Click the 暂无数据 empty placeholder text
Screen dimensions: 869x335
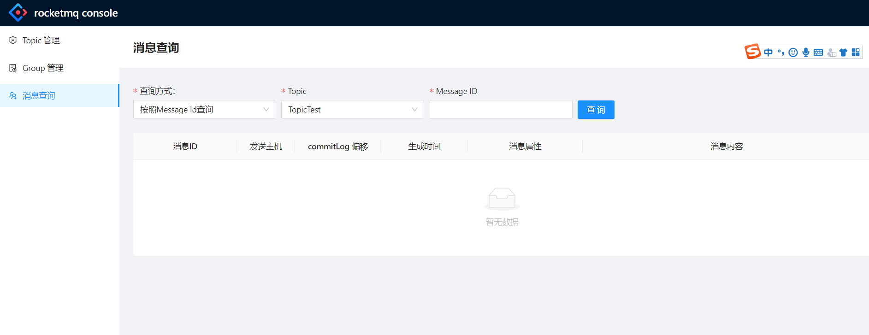click(x=502, y=222)
